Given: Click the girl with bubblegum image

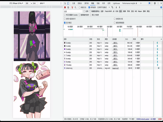Looking at the screenshot, I should point(32,90).
